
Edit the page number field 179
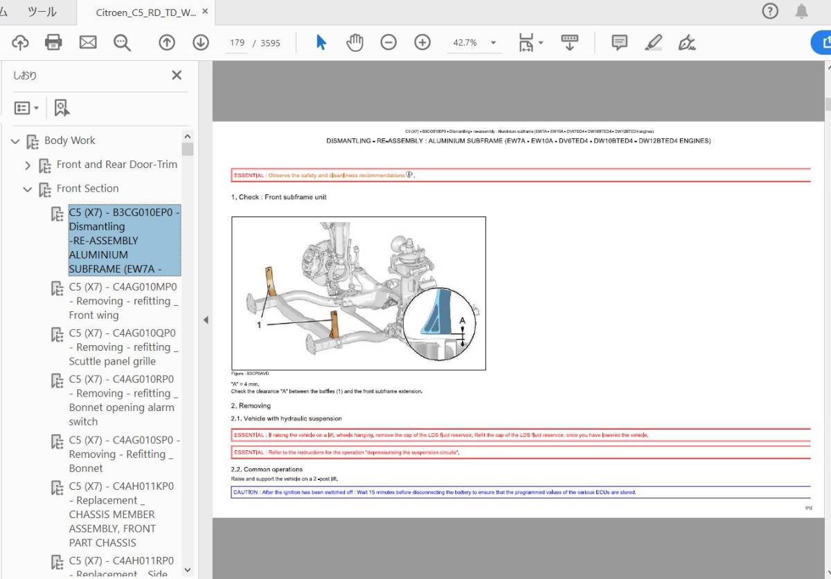238,43
